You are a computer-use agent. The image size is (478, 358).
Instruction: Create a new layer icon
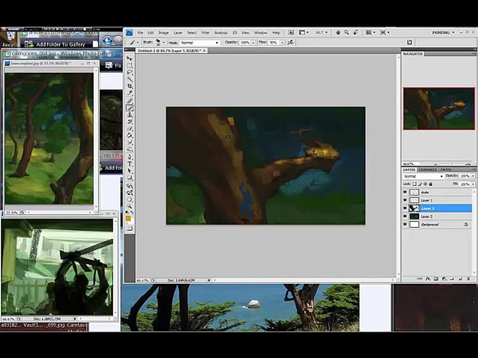click(460, 278)
